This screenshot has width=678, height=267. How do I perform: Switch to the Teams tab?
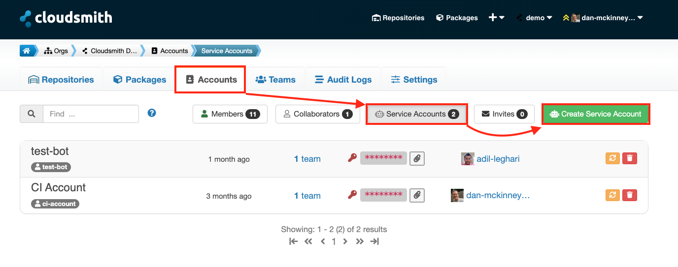(275, 80)
